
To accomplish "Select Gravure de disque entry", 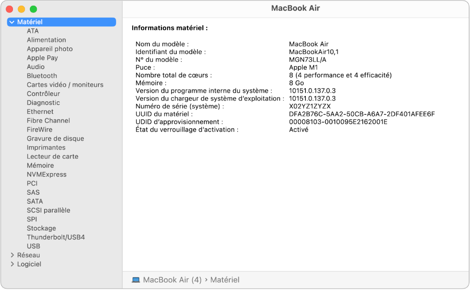I will tap(55, 139).
